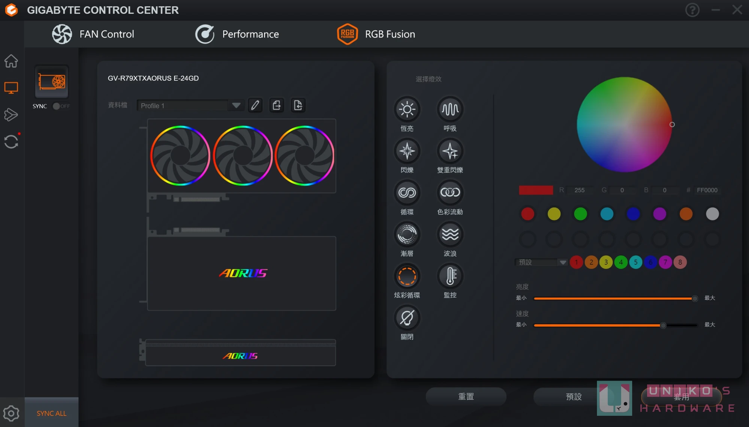Select the bottom AORUS logo strip zone

pos(240,353)
